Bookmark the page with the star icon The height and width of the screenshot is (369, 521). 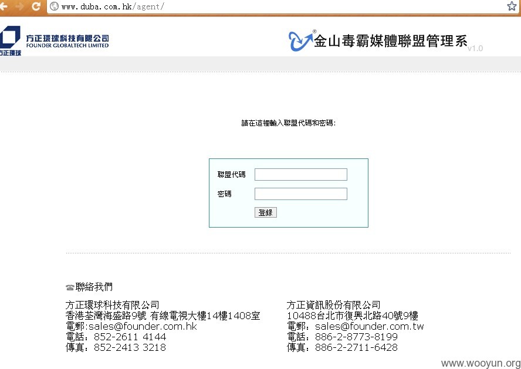pos(512,6)
